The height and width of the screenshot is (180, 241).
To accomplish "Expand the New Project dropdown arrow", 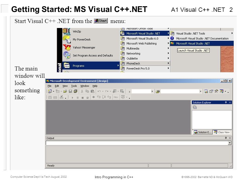I will 53,91.
